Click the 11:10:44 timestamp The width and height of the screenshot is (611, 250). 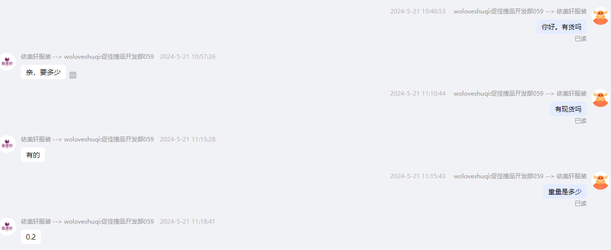tap(418, 94)
